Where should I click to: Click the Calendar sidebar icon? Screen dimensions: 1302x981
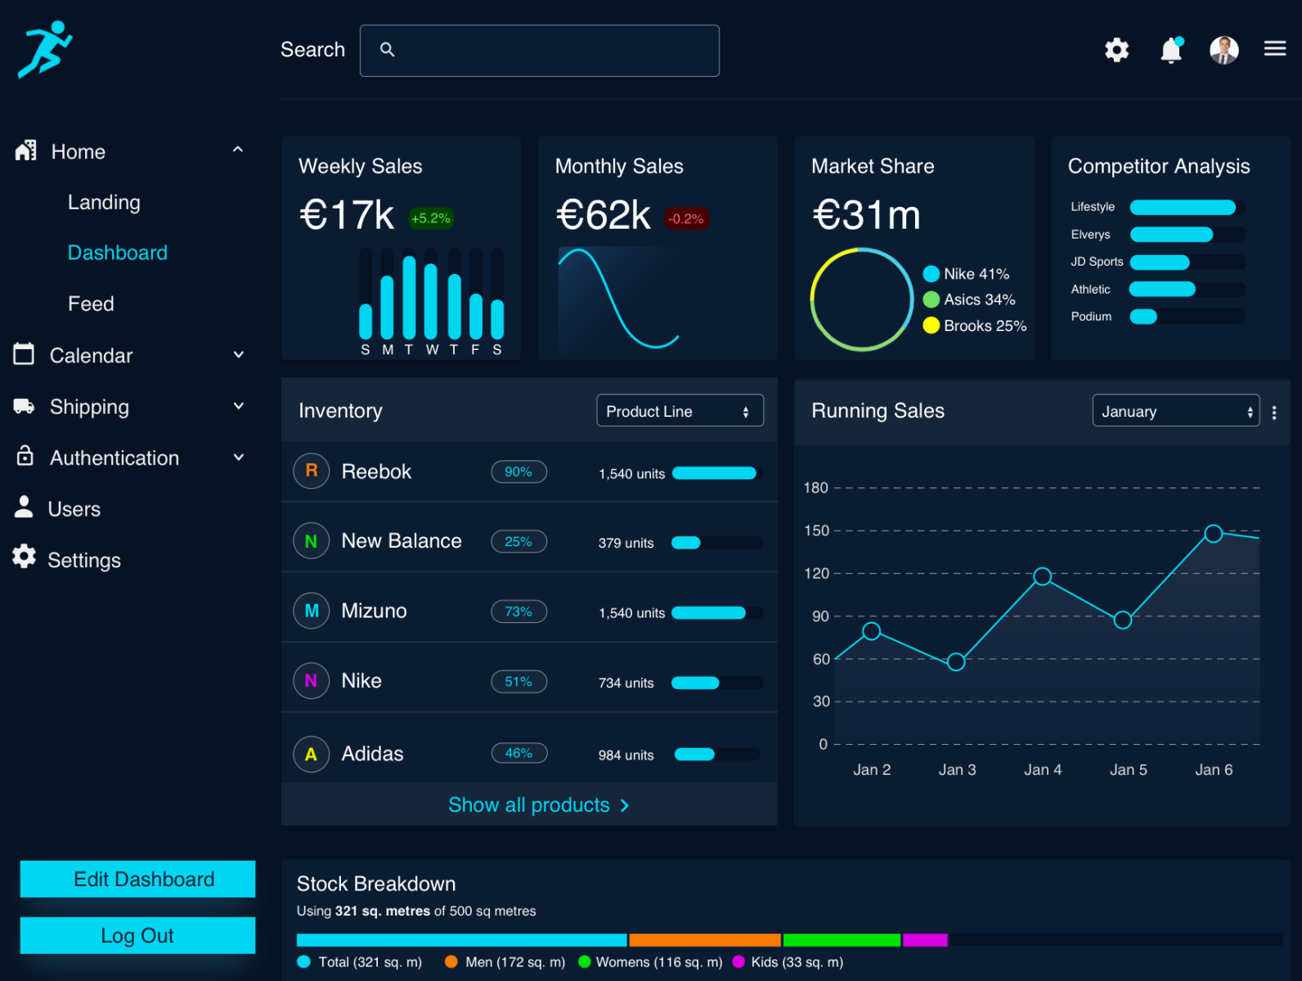point(24,354)
